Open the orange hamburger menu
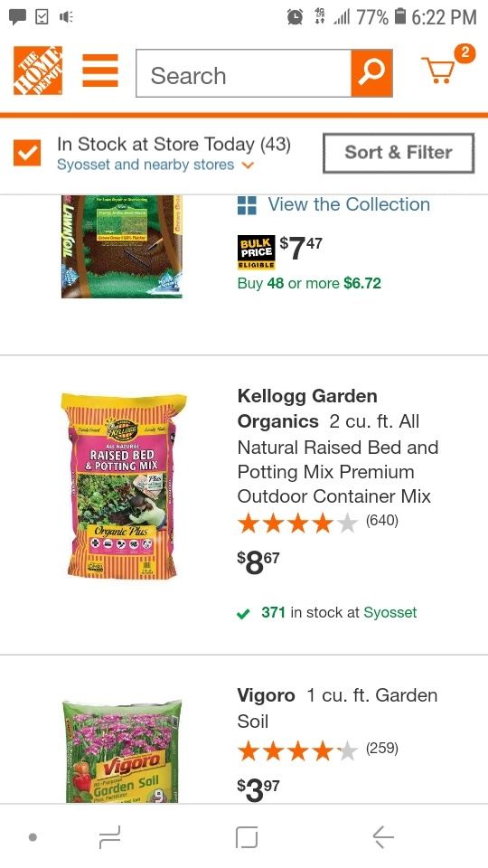Viewport: 488px width, 868px height. pos(100,71)
